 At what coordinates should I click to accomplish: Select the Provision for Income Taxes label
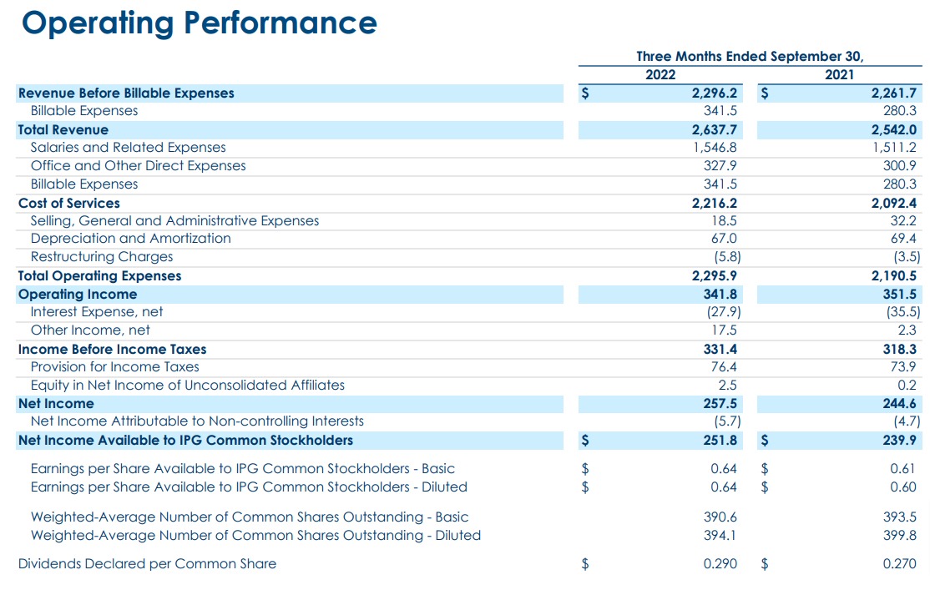114,367
